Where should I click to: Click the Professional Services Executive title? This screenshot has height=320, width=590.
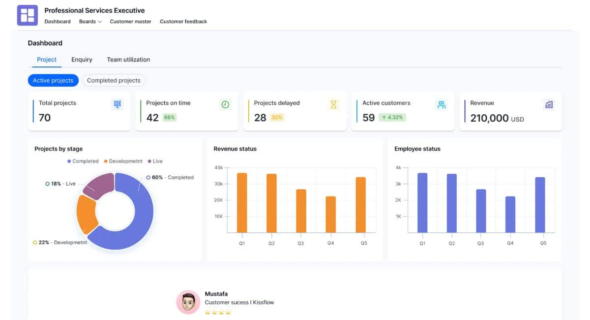94,10
